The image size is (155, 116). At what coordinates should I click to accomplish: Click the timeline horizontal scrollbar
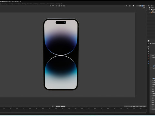point(73,113)
